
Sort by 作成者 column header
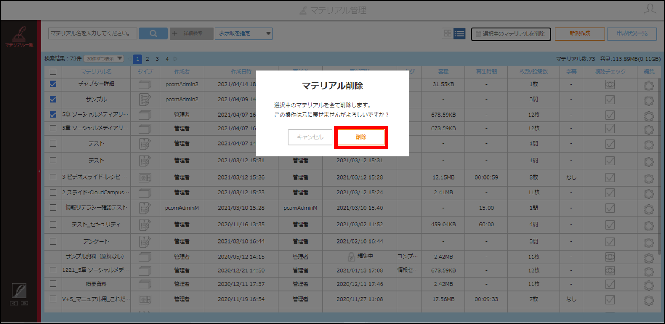pyautogui.click(x=182, y=72)
